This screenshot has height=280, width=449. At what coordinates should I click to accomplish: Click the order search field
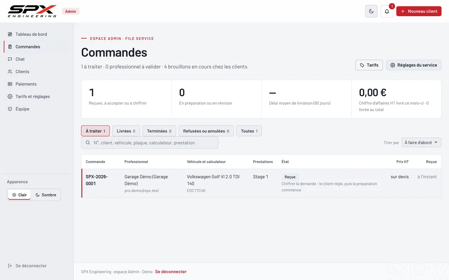pyautogui.click(x=149, y=143)
